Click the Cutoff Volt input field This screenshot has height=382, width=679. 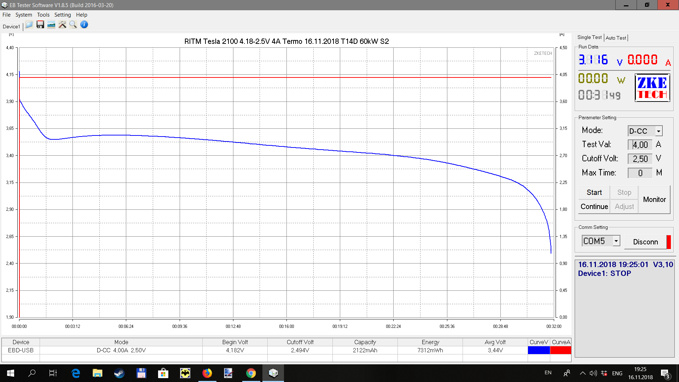(x=640, y=159)
